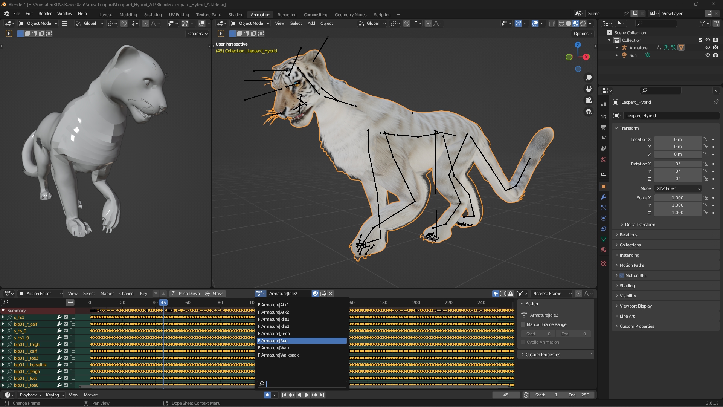Screen dimensions: 723x407
Task: Jump to the timeline end frame button
Action: click(x=322, y=395)
